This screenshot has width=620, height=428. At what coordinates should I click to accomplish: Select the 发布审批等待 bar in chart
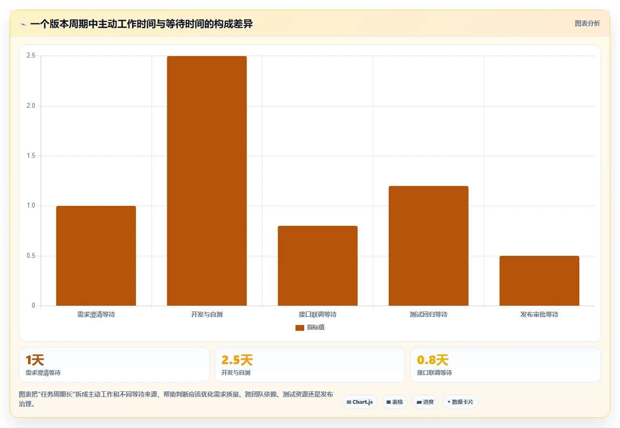539,281
